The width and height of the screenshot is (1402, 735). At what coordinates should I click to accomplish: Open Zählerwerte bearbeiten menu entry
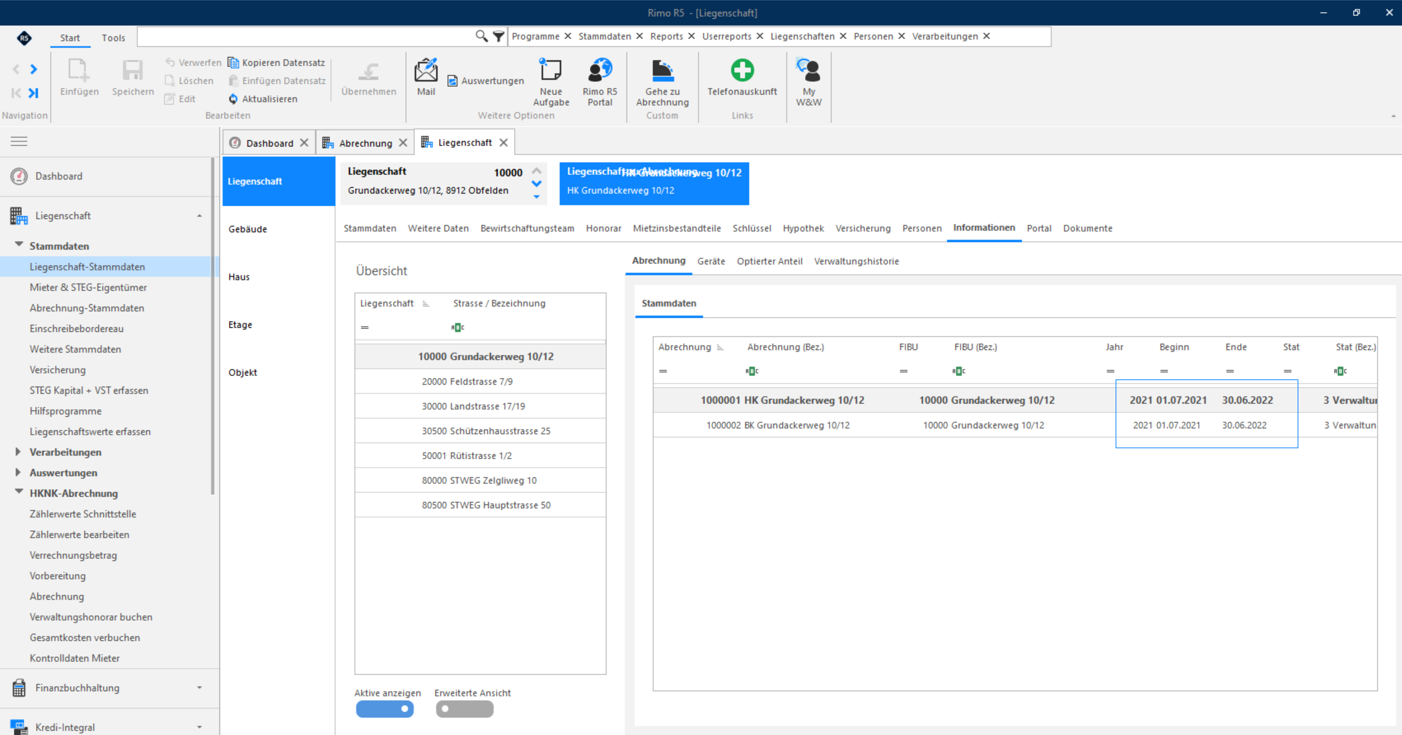[79, 534]
